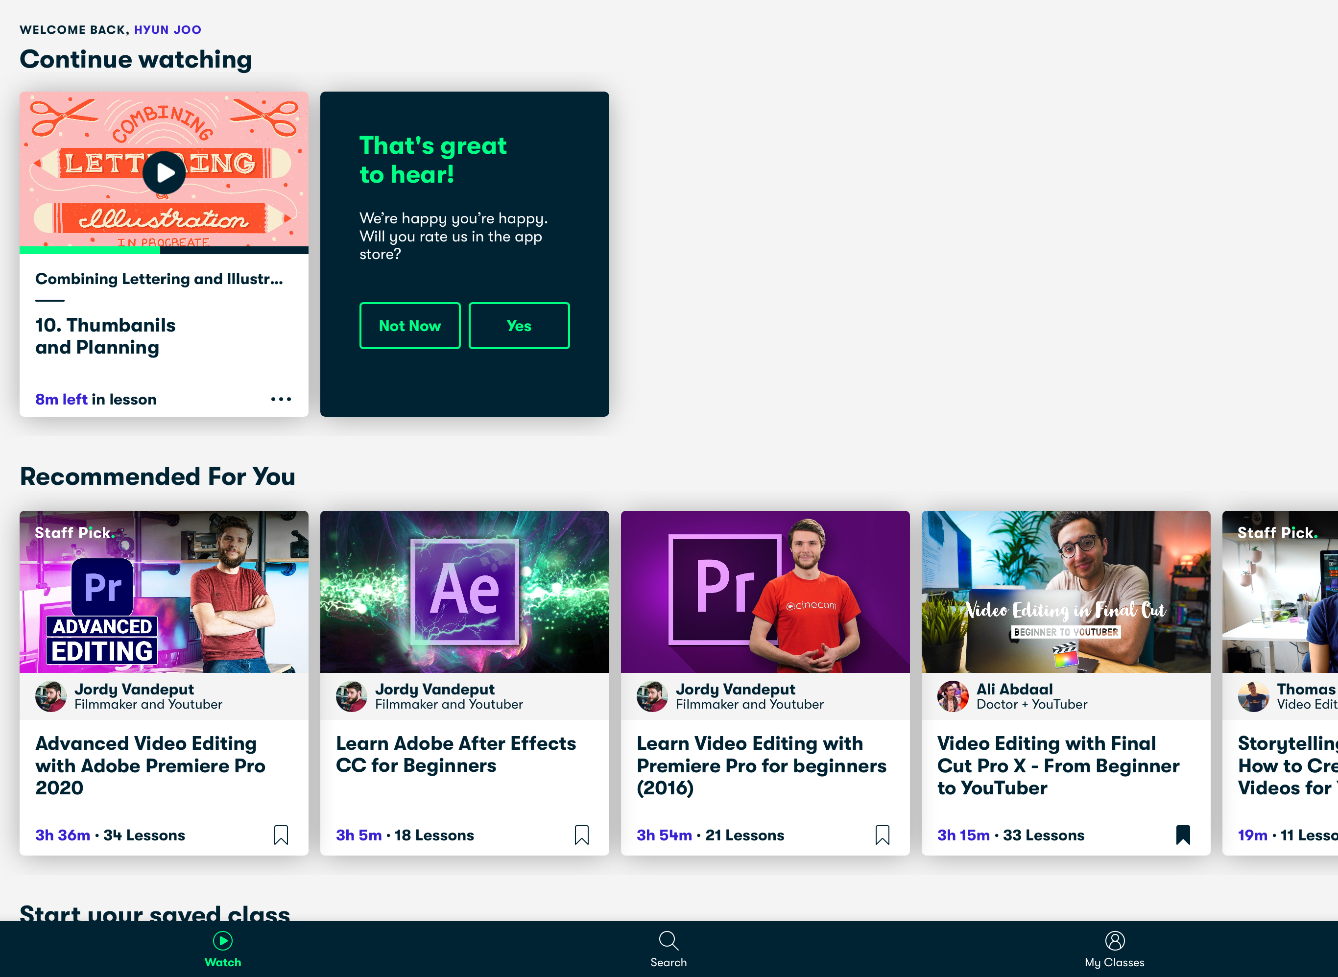Viewport: 1338px width, 977px height.
Task: Bookmark Learn Video Editing Premiere Pro (2016)
Action: (882, 834)
